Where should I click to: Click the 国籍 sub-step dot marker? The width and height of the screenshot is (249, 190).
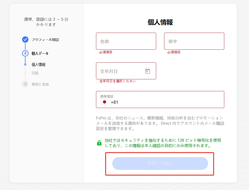click(25, 73)
